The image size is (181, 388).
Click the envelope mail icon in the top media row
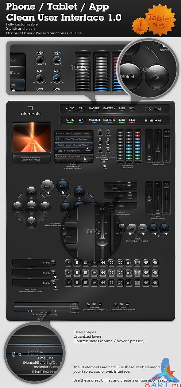click(137, 262)
